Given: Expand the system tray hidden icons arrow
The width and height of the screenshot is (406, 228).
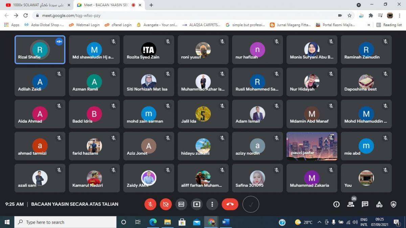Looking at the screenshot, I should point(319,222).
